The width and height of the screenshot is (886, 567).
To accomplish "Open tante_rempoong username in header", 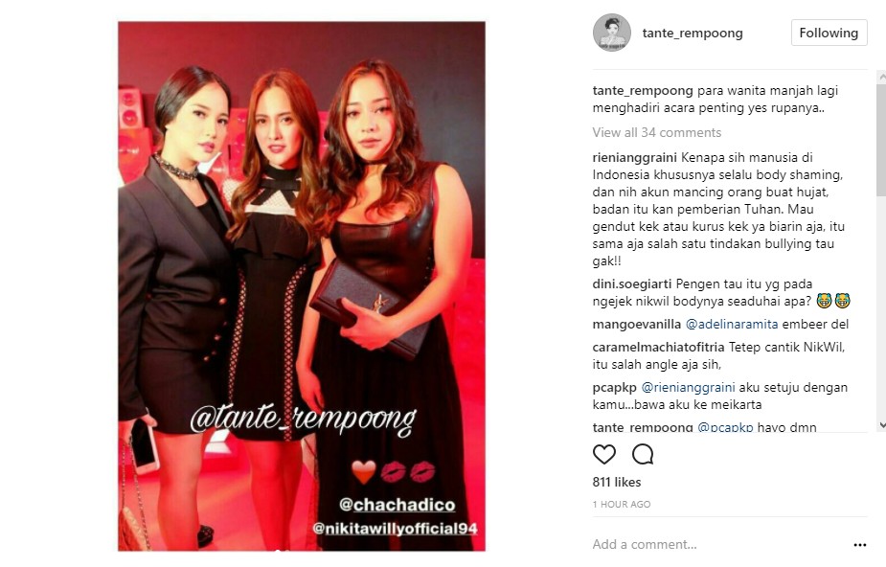I will coord(693,34).
